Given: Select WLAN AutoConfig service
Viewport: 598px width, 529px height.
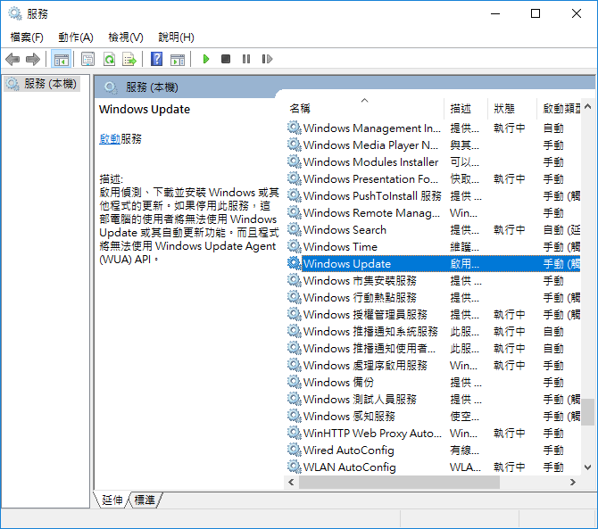Looking at the screenshot, I should [x=434, y=467].
